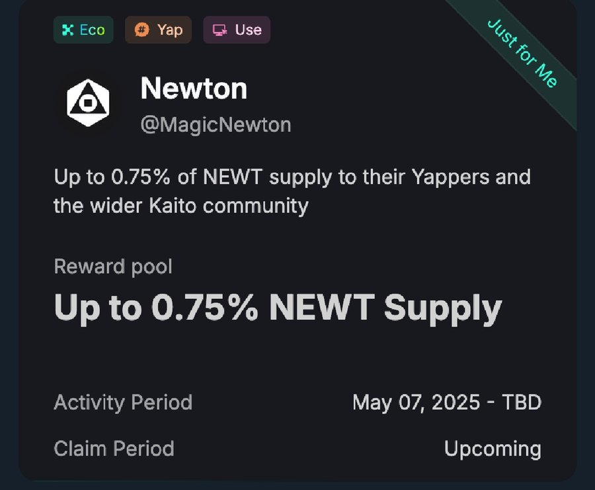595x490 pixels.
Task: Click the NEWT supply description text
Action: click(x=292, y=191)
